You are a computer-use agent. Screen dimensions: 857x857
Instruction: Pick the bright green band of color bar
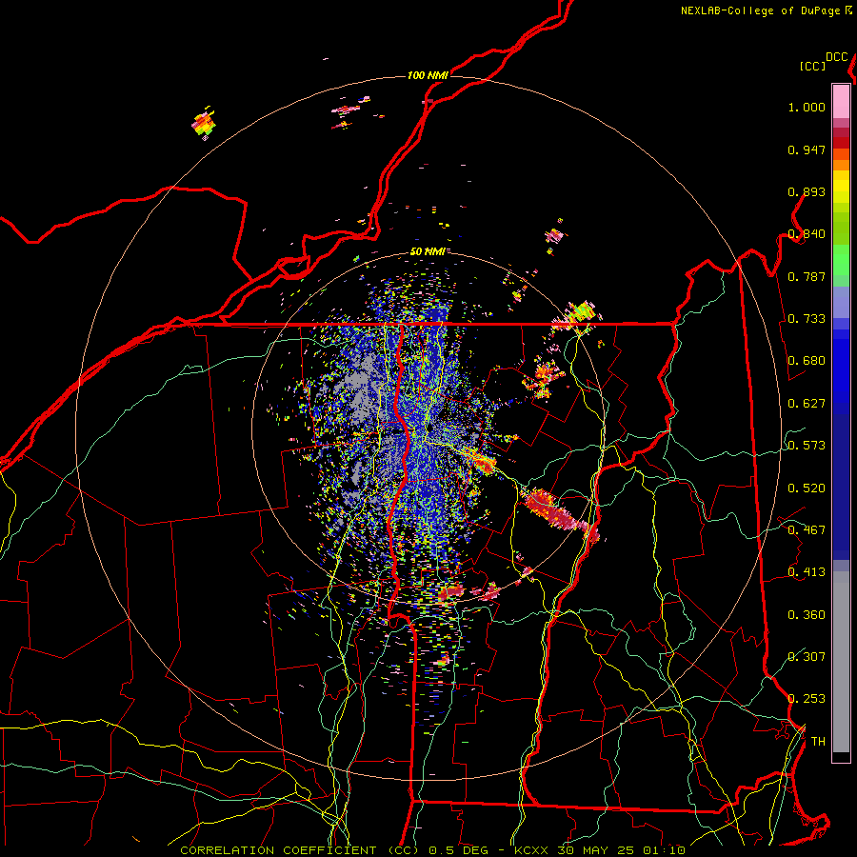(x=841, y=260)
